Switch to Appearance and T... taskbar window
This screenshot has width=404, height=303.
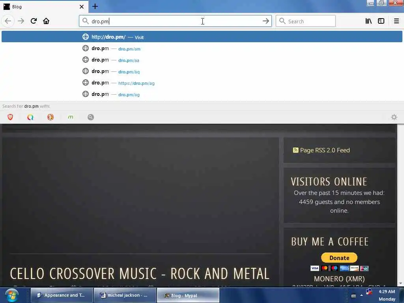coord(62,295)
